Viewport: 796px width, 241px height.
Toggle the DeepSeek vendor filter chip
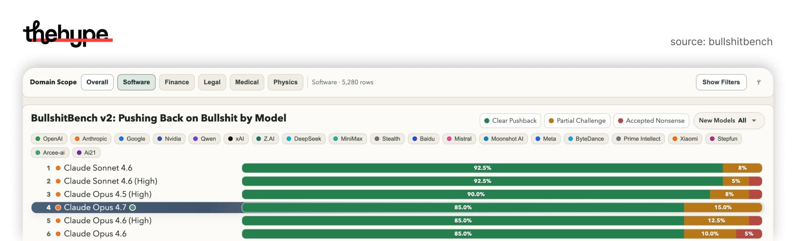click(x=304, y=139)
